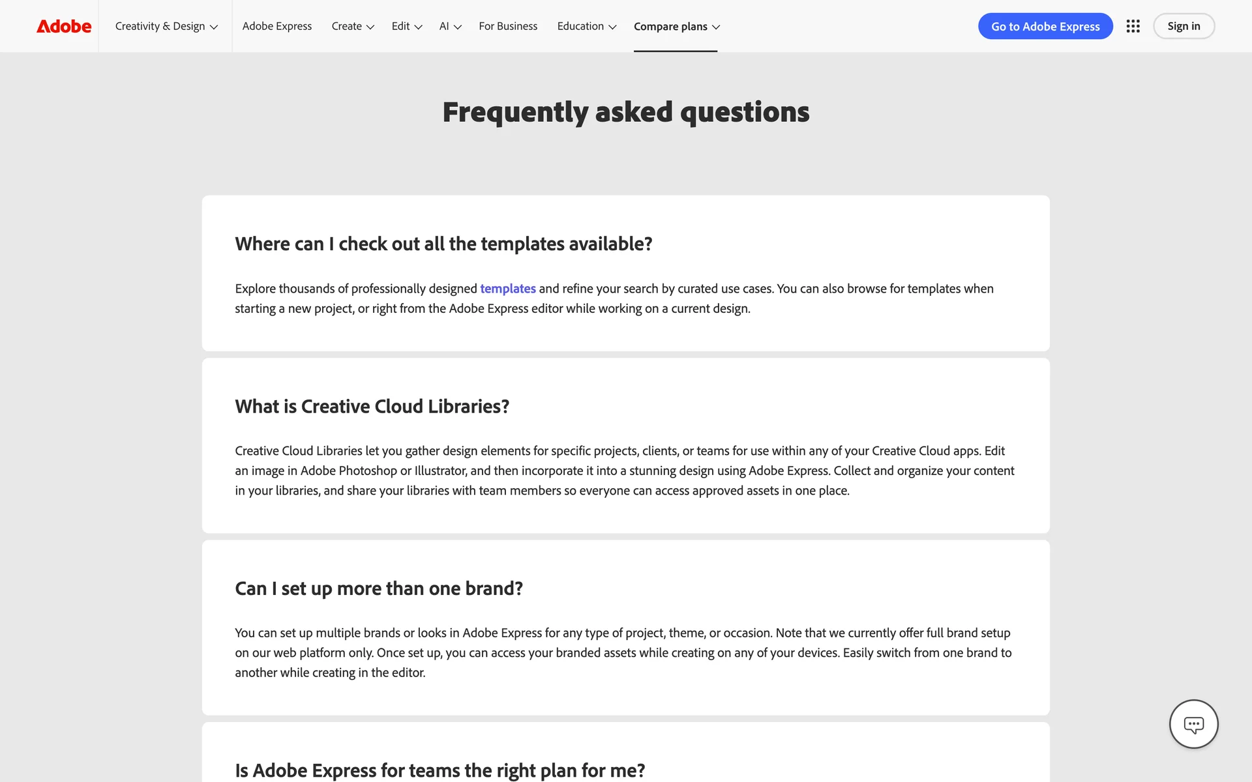Select the Creative Cloud Libraries question
This screenshot has height=782, width=1252.
click(372, 407)
